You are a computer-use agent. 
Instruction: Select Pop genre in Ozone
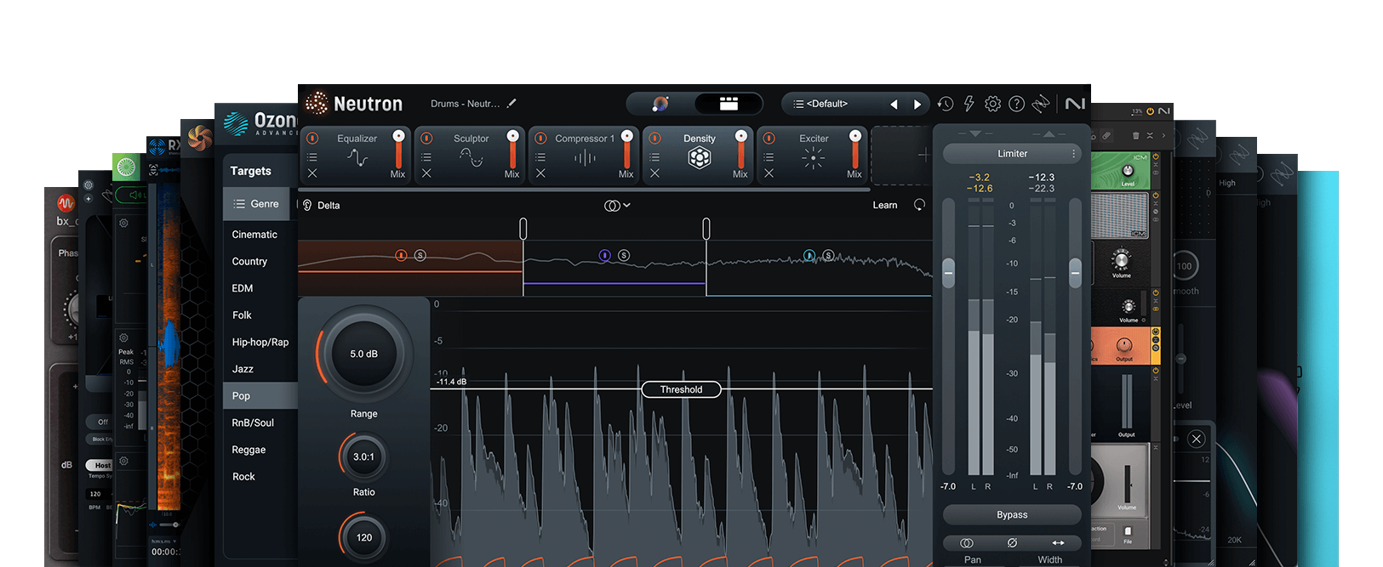[260, 396]
